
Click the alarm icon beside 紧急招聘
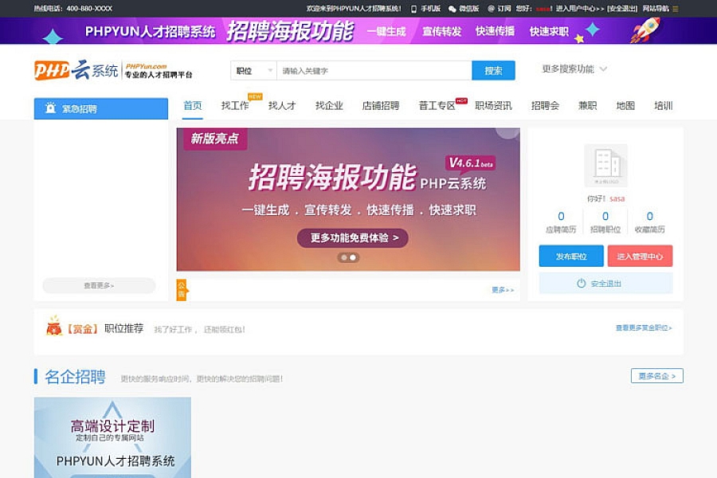pos(51,108)
